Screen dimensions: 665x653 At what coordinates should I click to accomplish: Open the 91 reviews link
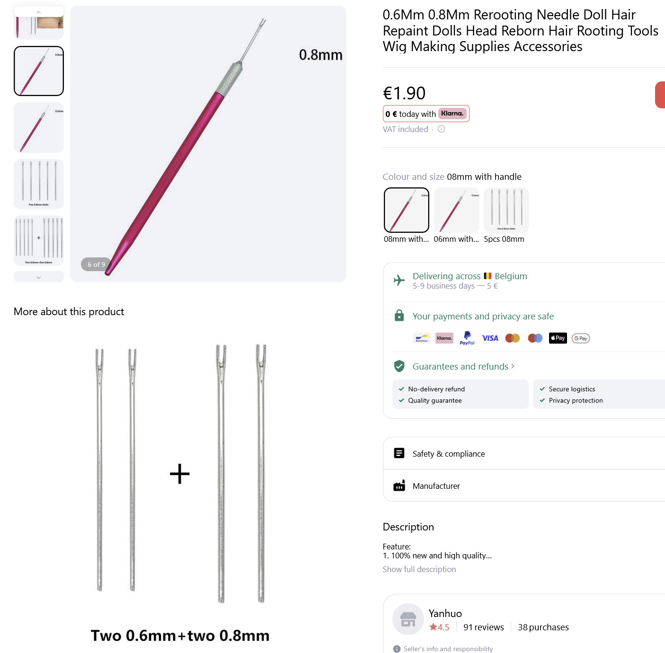coord(483,627)
